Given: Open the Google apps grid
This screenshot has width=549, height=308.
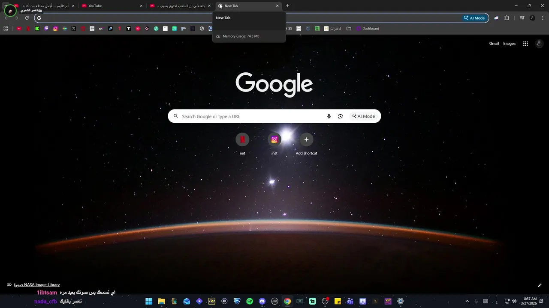Looking at the screenshot, I should tap(525, 44).
